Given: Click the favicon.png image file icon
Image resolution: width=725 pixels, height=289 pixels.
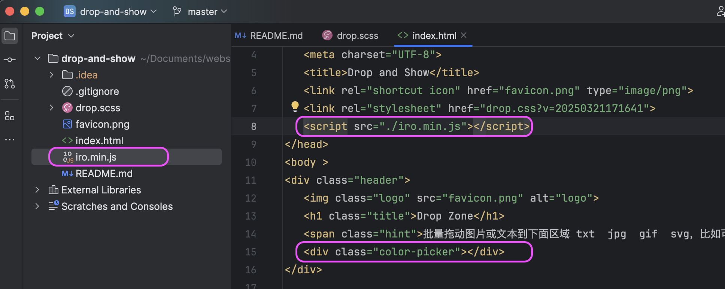Looking at the screenshot, I should (67, 124).
